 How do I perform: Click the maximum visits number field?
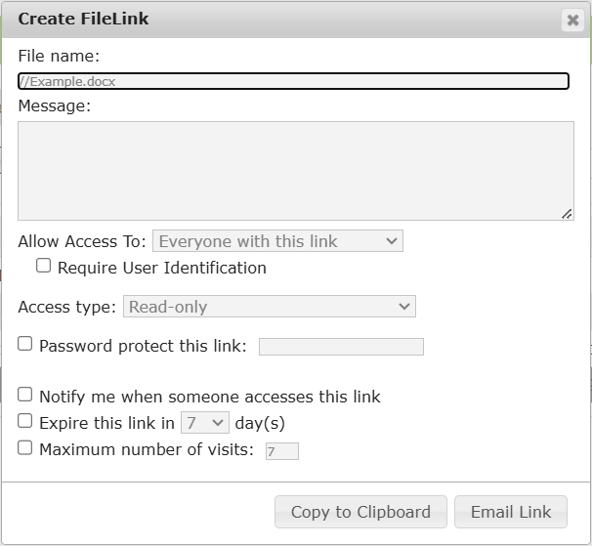click(x=281, y=451)
